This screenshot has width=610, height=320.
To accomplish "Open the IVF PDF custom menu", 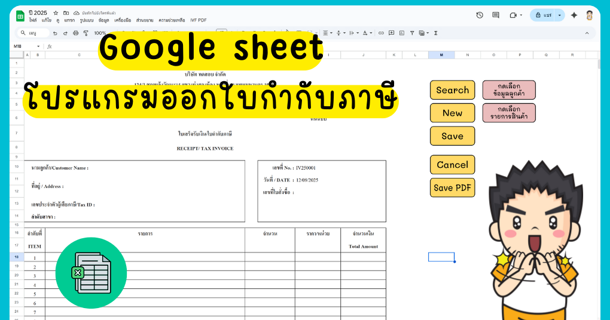I will tap(199, 20).
